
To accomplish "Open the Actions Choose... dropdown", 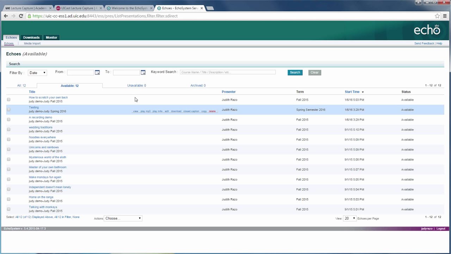I will click(123, 218).
